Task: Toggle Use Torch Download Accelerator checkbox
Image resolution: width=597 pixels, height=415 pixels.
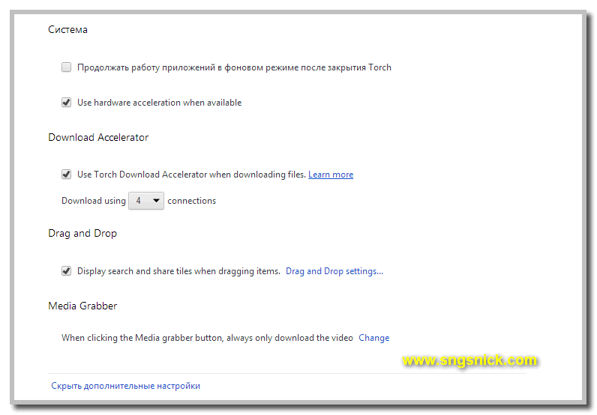Action: click(x=66, y=175)
